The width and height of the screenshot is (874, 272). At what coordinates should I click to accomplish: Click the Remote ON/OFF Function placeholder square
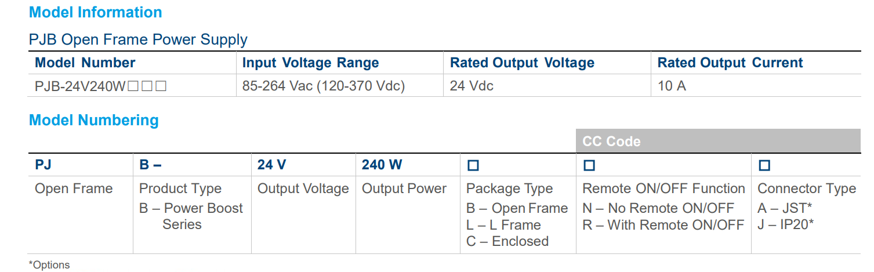[589, 166]
